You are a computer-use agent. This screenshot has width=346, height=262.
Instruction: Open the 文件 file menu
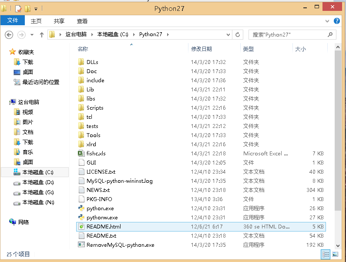pos(13,20)
